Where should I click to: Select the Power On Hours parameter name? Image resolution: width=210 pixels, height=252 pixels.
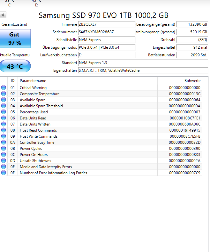(x=34, y=155)
